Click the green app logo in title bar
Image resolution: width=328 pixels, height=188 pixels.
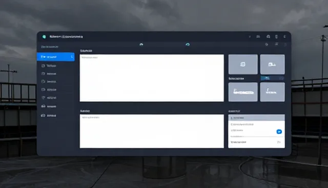44,37
